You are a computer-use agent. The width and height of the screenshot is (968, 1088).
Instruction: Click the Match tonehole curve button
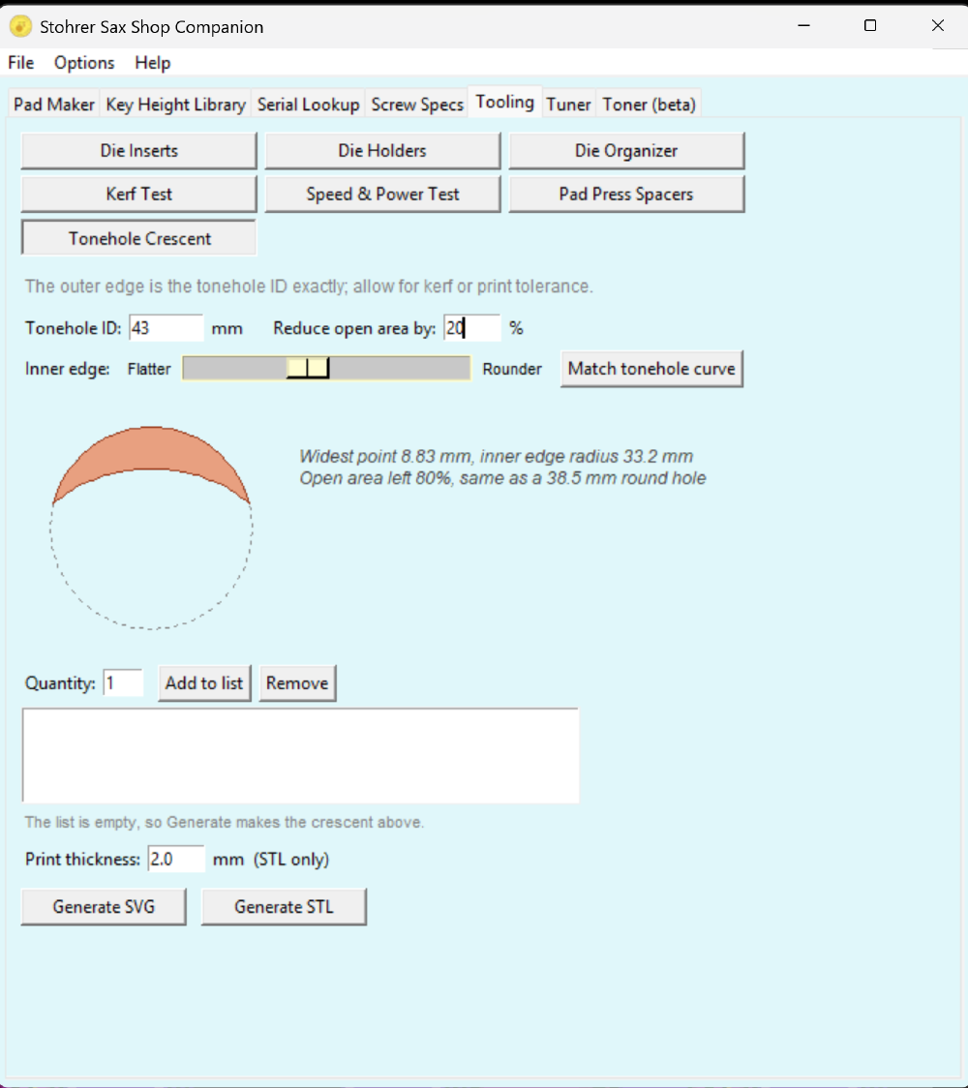(x=651, y=369)
